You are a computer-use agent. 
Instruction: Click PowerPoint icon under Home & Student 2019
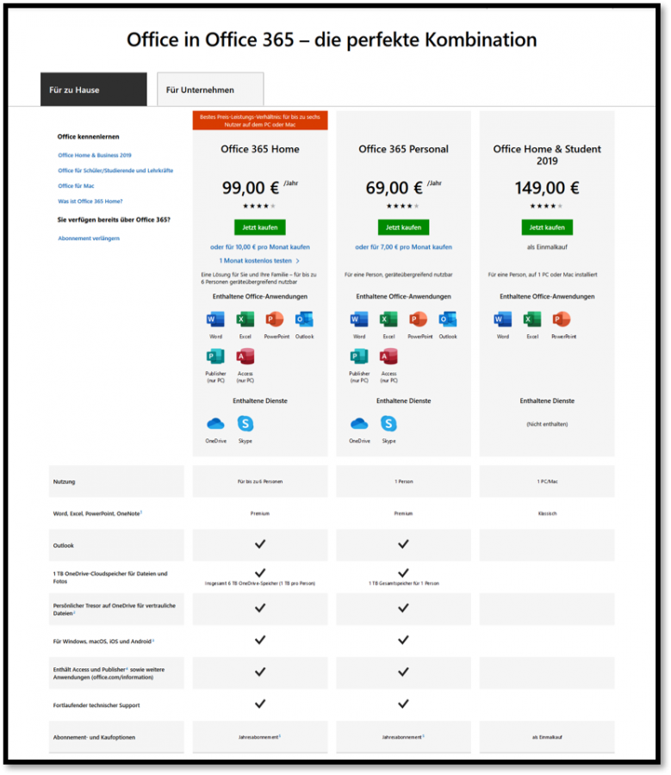click(x=562, y=319)
